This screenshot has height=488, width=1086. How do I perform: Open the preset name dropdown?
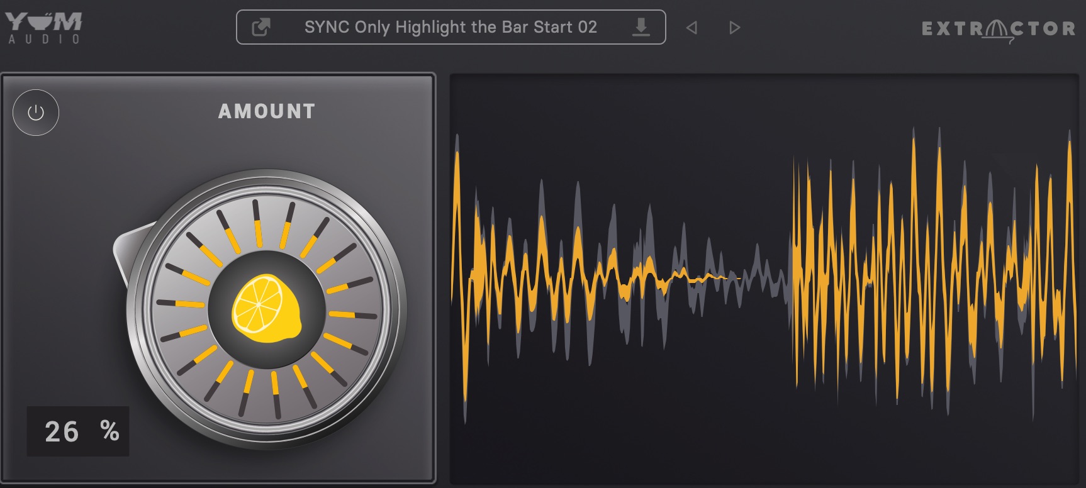coord(450,27)
